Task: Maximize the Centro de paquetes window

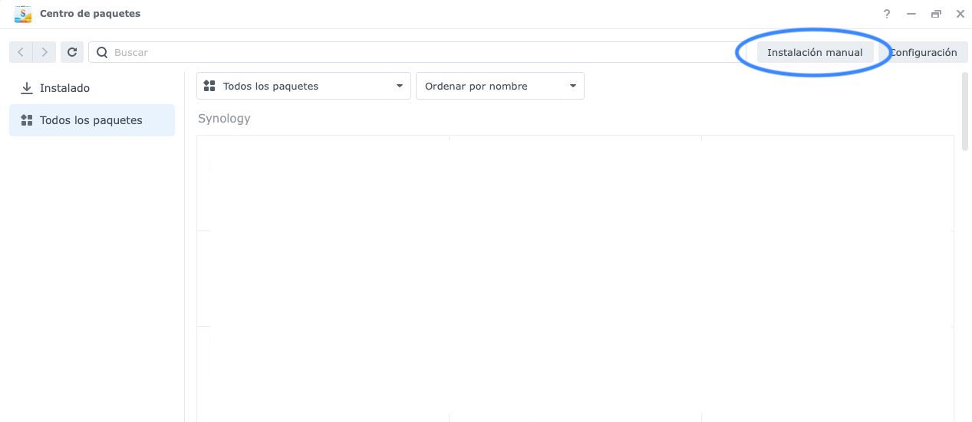Action: (x=936, y=14)
